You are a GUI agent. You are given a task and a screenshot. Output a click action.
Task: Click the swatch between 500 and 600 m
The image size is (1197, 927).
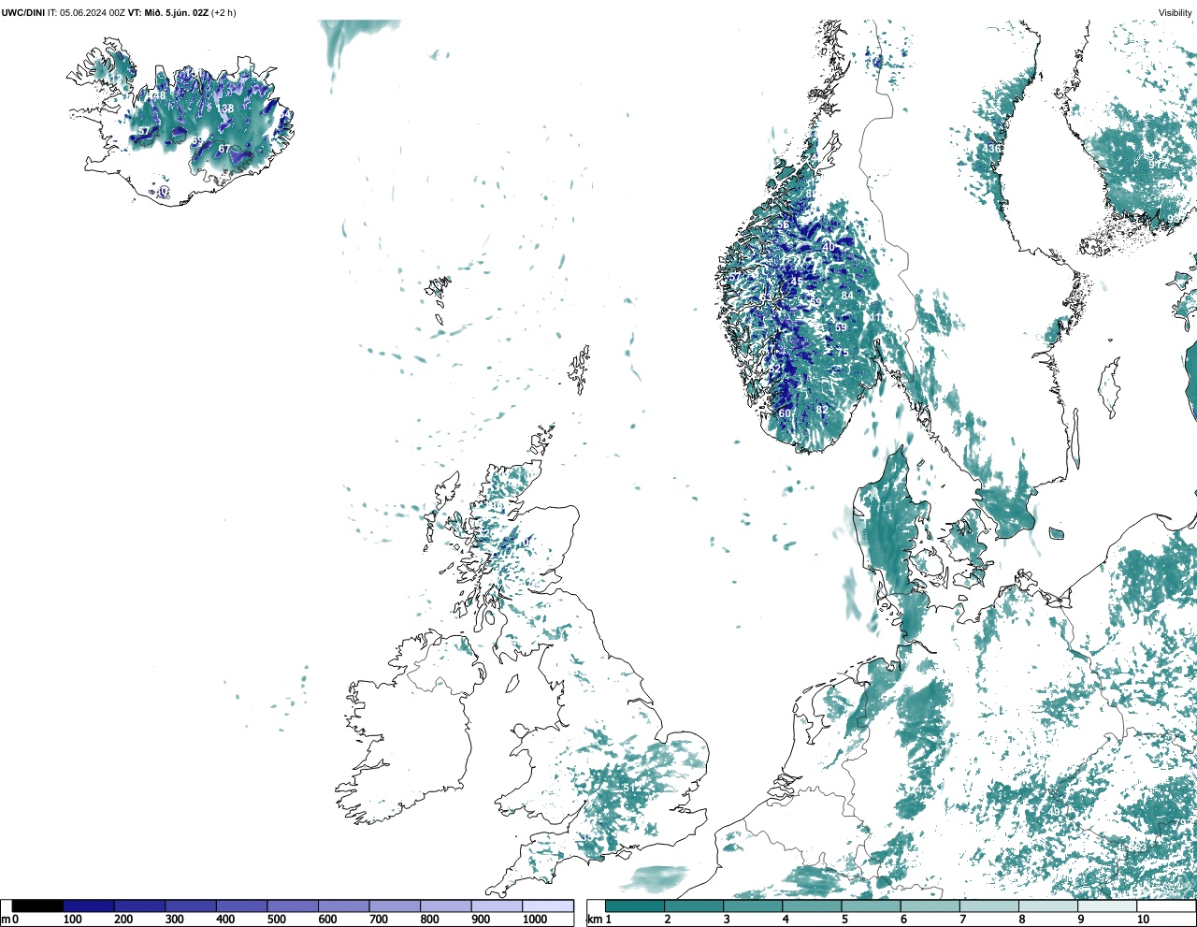(x=293, y=906)
